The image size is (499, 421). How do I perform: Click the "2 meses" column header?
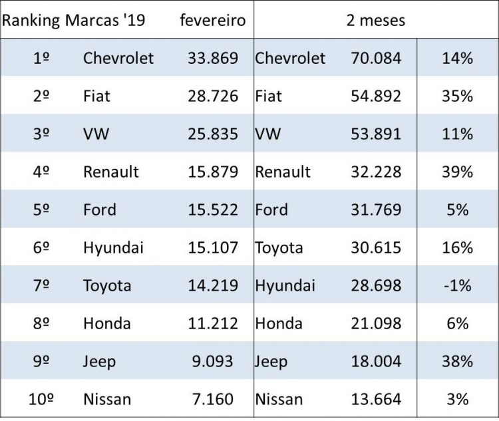click(x=375, y=20)
